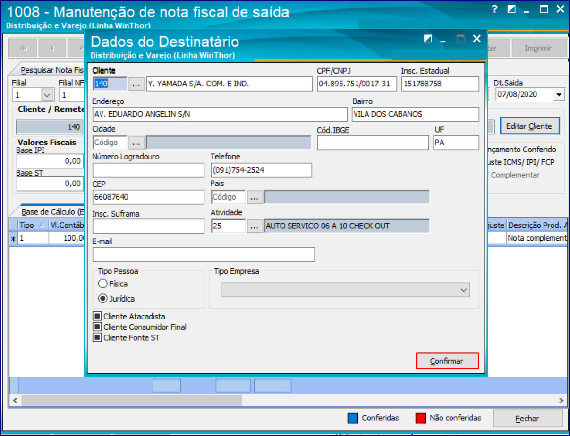The width and height of the screenshot is (570, 436).
Task: Toggle Cliente Consumidor Final checkbox
Action: 97,327
